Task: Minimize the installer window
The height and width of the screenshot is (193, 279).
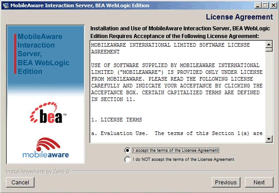Action: click(258, 5)
